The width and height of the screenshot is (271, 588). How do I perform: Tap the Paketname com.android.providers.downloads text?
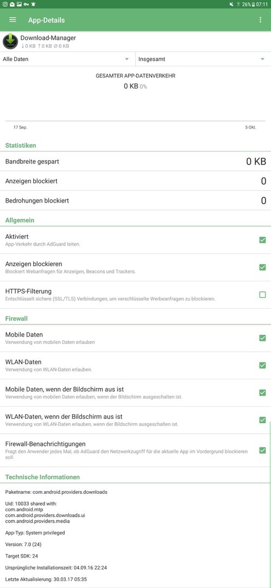(56, 492)
